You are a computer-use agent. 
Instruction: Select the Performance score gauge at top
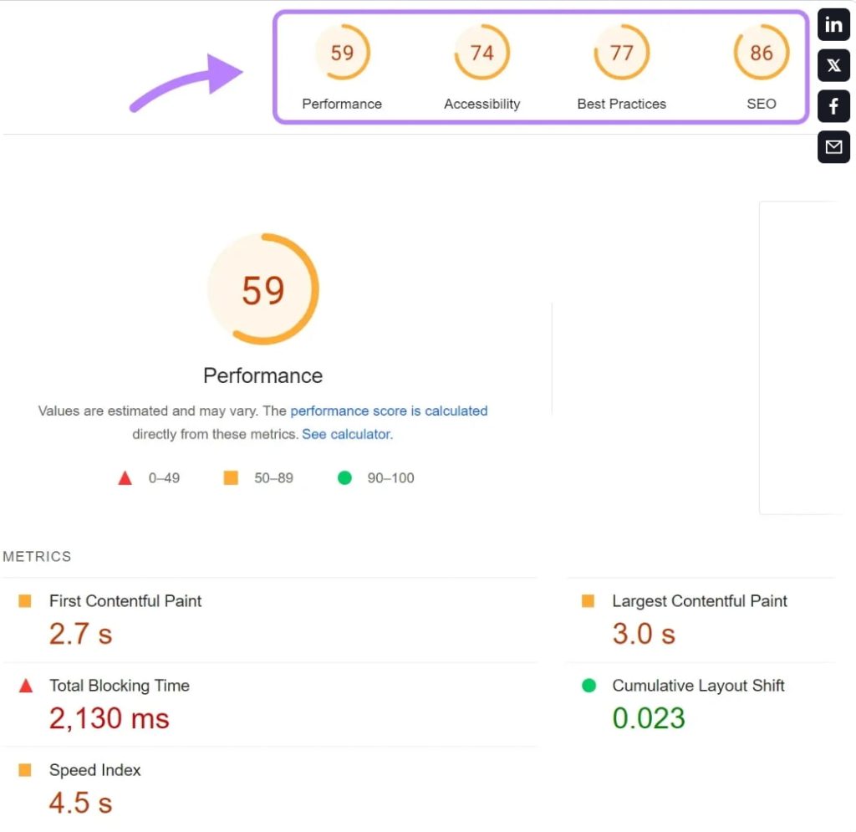[342, 53]
